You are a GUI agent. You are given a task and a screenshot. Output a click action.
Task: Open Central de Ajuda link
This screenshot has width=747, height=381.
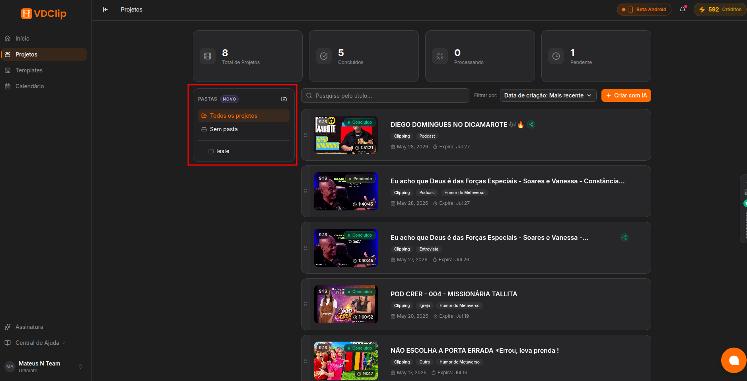pos(44,343)
